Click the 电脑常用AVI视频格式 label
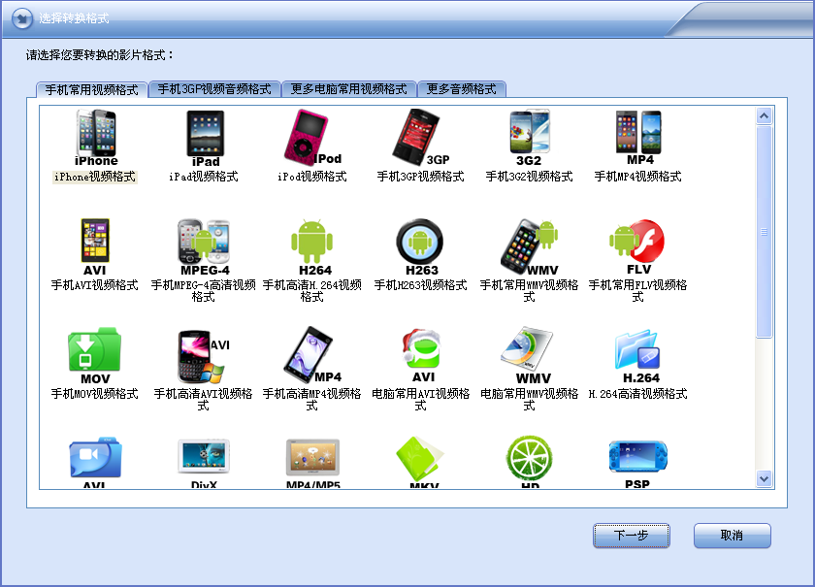The height and width of the screenshot is (587, 815). click(420, 400)
